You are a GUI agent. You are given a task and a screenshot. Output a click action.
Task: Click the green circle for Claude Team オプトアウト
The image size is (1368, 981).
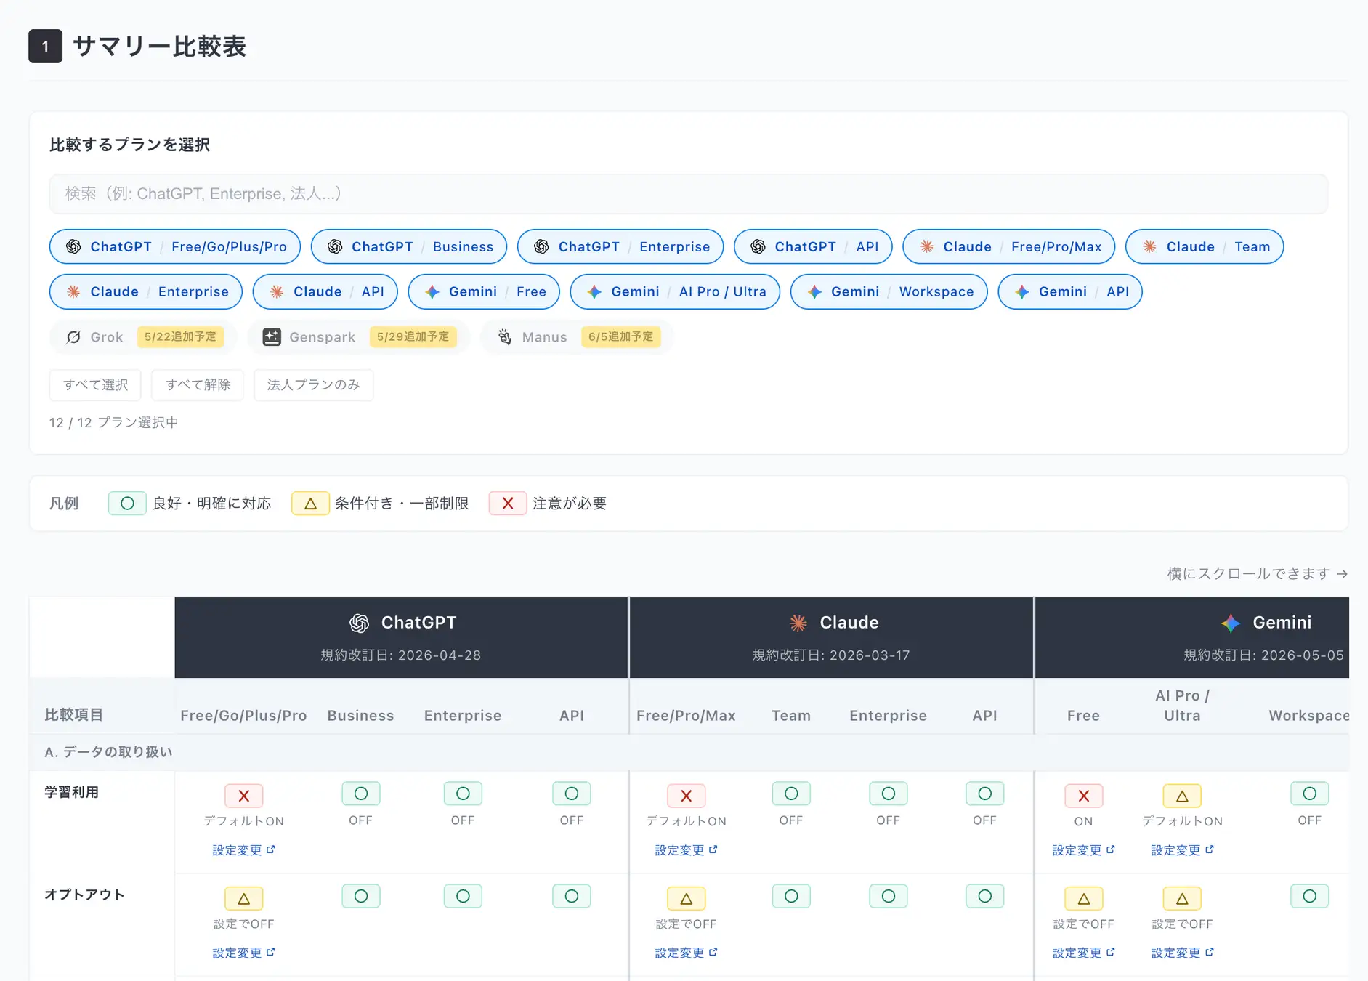pos(791,896)
